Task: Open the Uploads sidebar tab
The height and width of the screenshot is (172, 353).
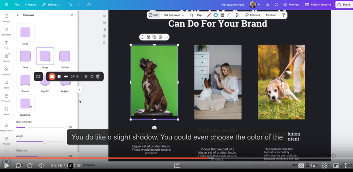Action: (x=6, y=71)
